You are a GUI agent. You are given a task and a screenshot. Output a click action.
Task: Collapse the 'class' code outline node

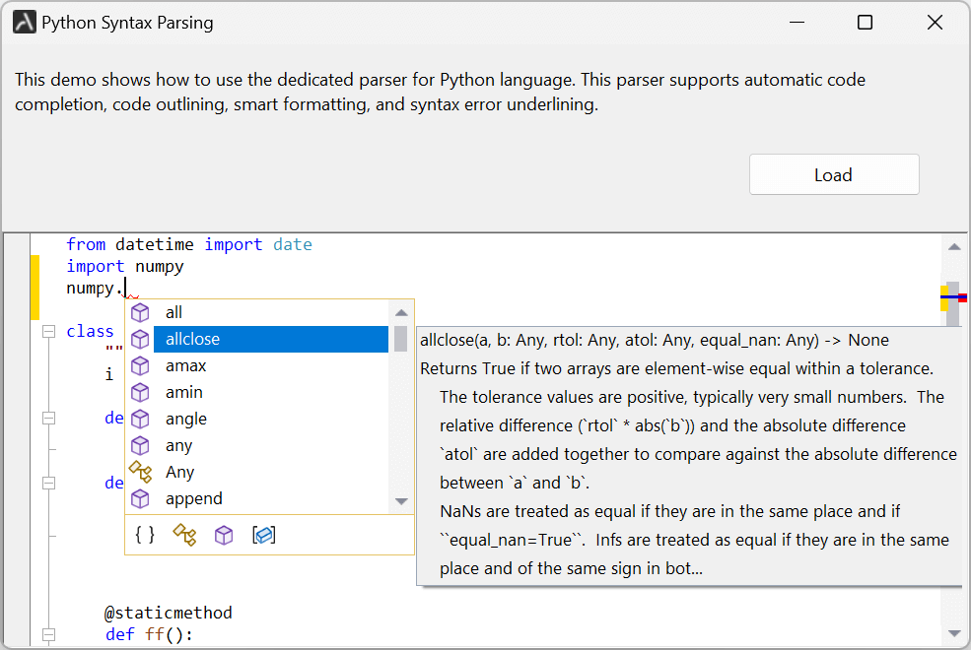coord(48,332)
